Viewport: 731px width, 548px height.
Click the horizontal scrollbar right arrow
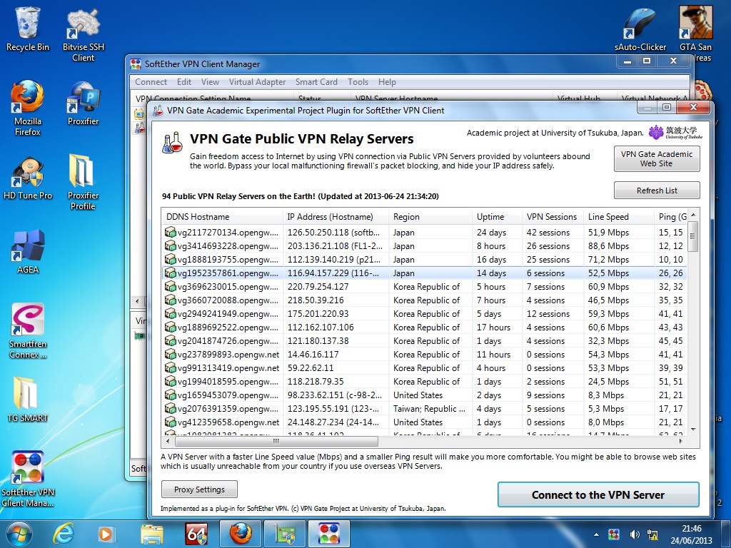[680, 441]
